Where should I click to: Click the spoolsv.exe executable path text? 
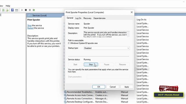coord(83,43)
